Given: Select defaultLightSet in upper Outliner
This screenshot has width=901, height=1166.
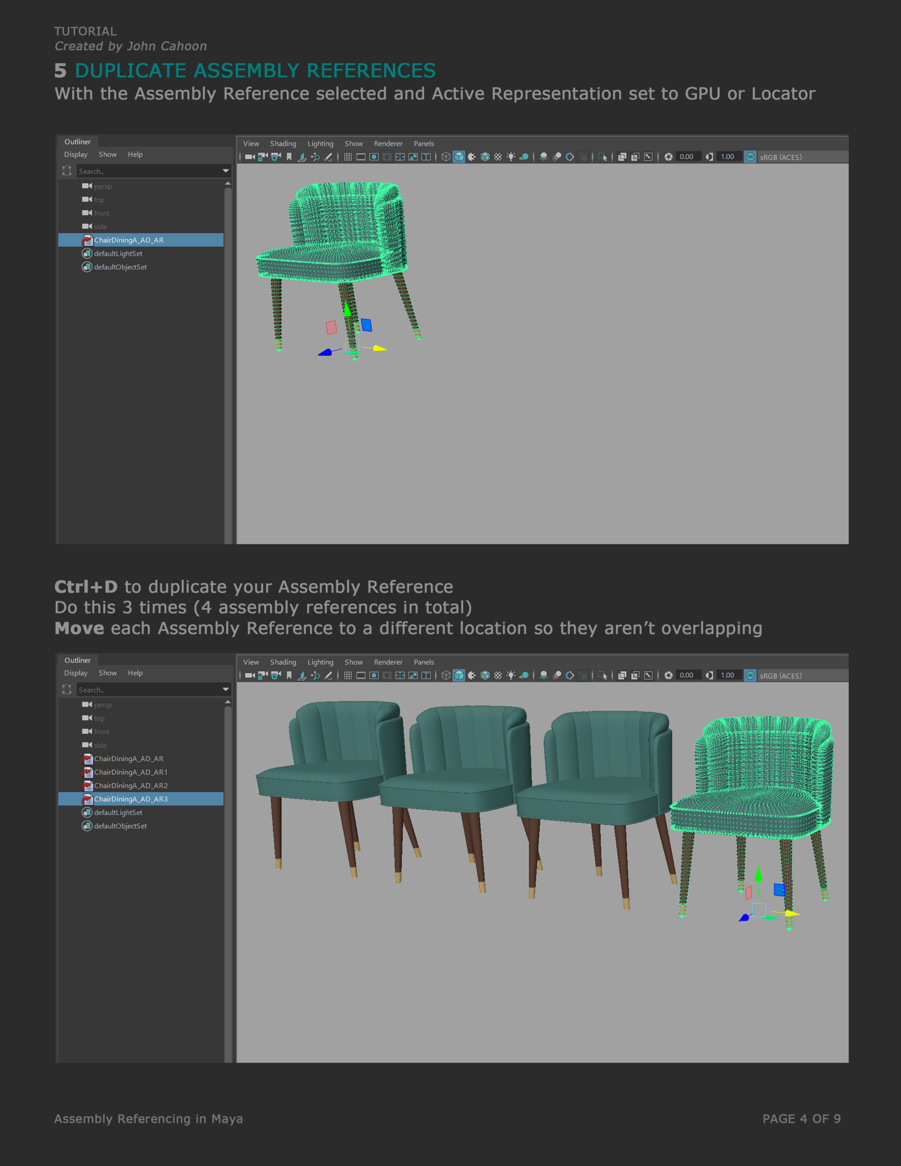Looking at the screenshot, I should 118,254.
